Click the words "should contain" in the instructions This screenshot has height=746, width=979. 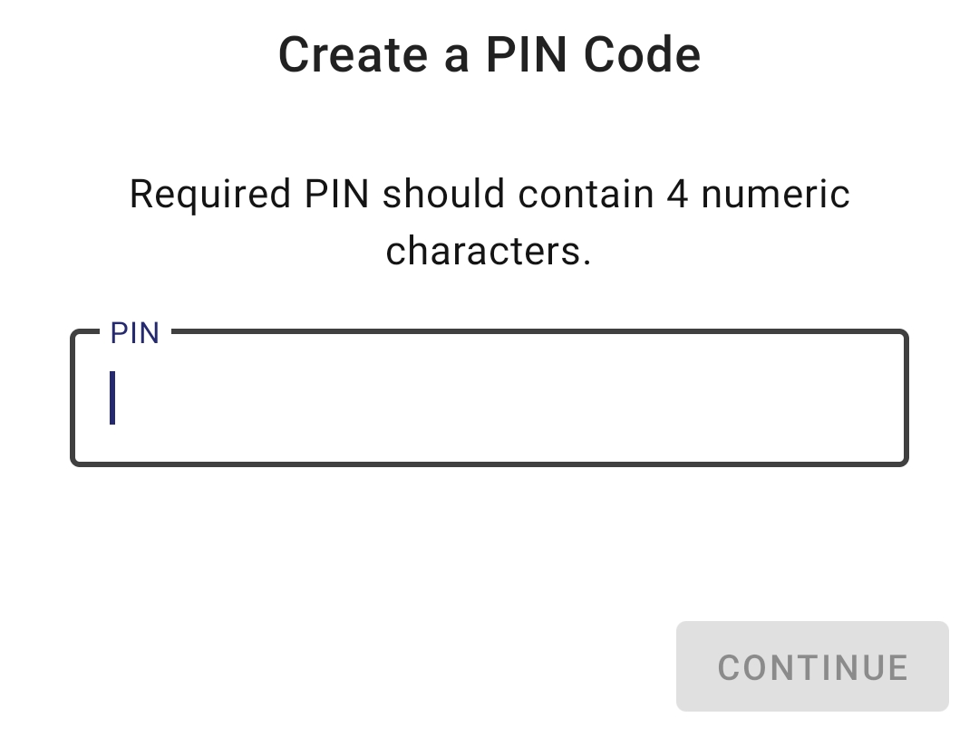point(518,195)
